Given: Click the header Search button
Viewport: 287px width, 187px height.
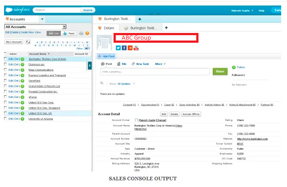Looking at the screenshot, I should [x=88, y=10].
